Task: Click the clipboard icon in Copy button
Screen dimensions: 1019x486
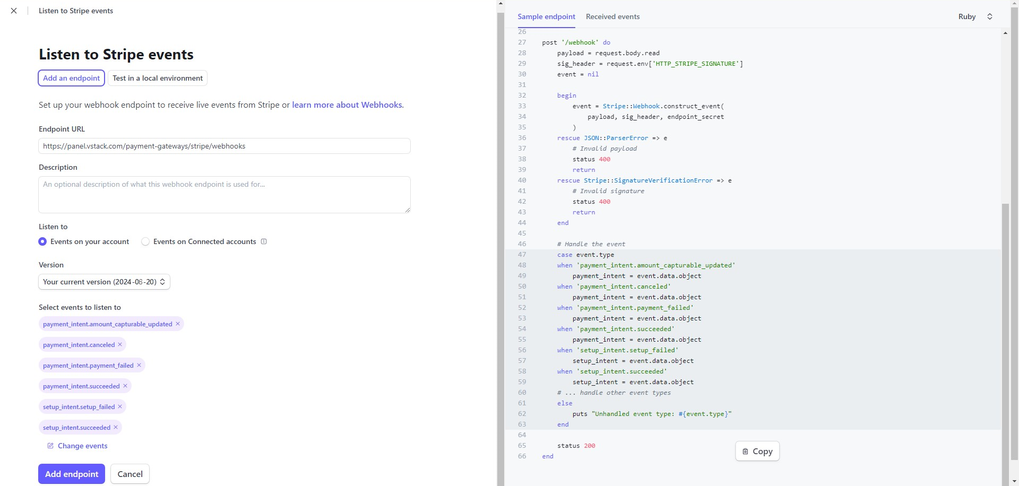Action: point(745,452)
